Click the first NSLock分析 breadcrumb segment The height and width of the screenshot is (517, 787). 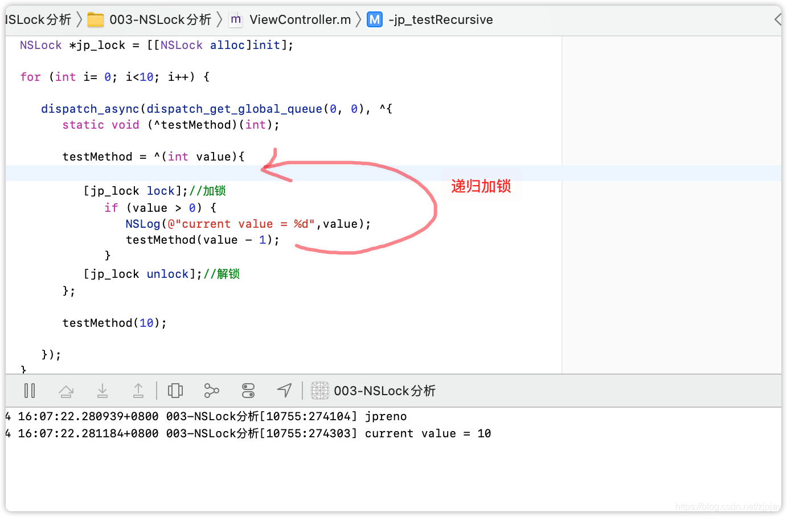(x=38, y=20)
